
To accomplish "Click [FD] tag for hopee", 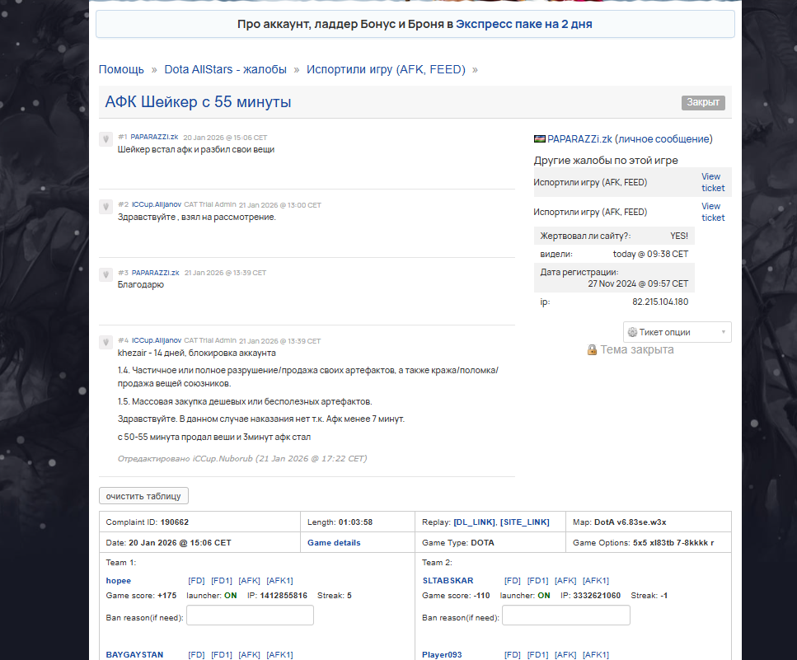I will [x=196, y=581].
